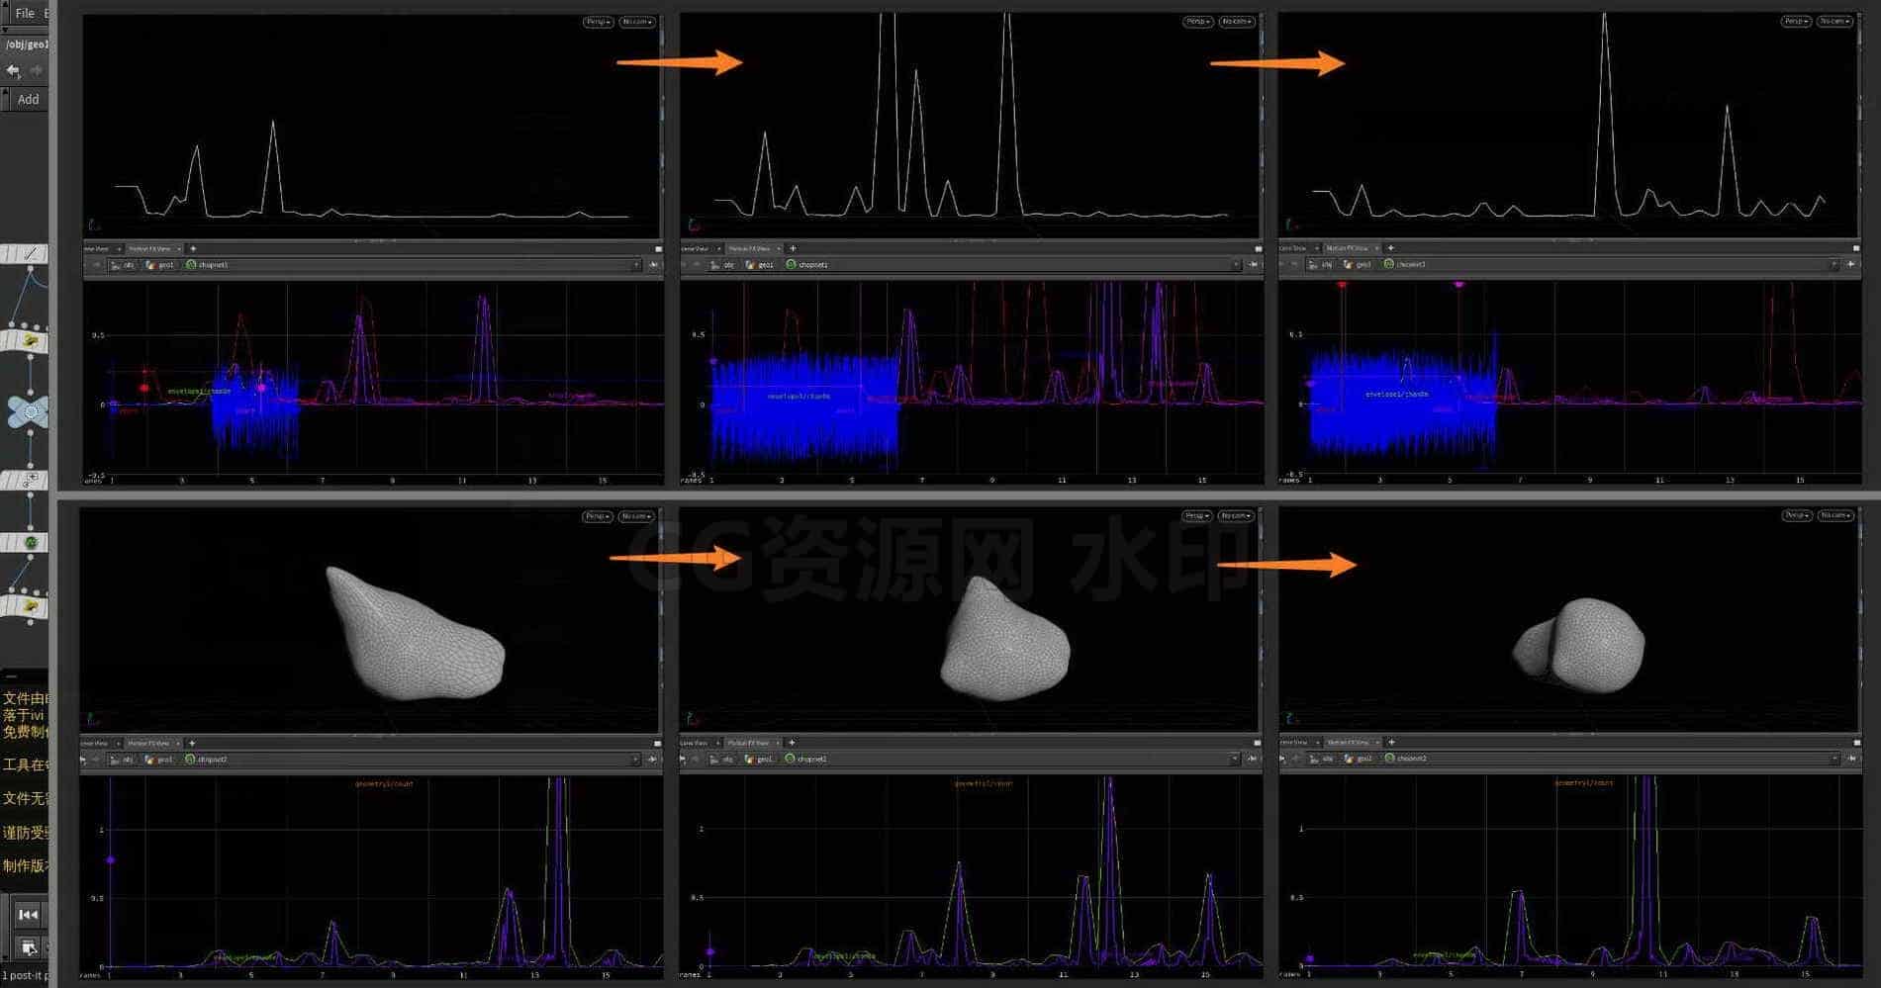
Task: Select red handle in top-left channel graph
Action: tap(144, 388)
